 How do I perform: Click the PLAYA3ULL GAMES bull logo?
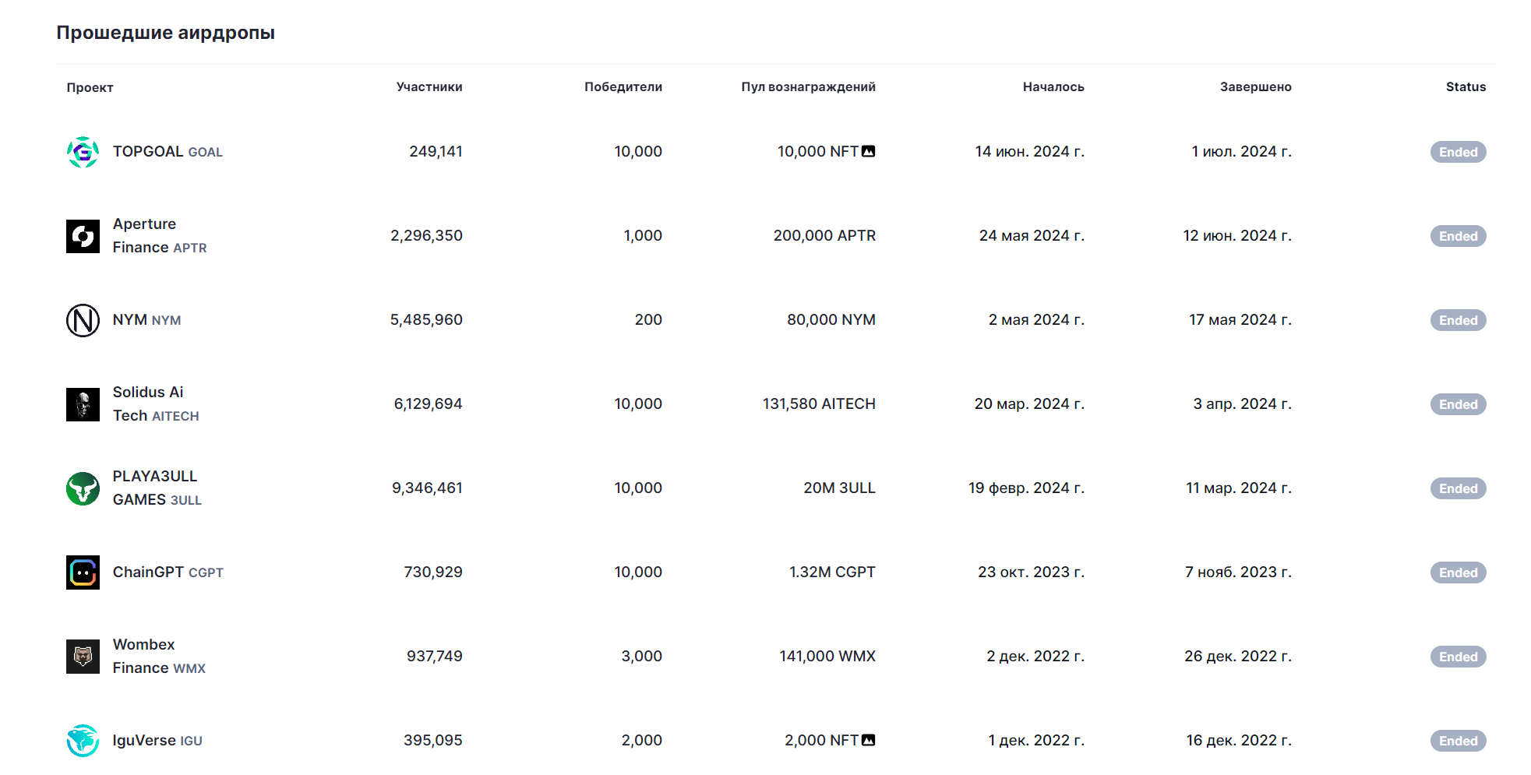(83, 488)
